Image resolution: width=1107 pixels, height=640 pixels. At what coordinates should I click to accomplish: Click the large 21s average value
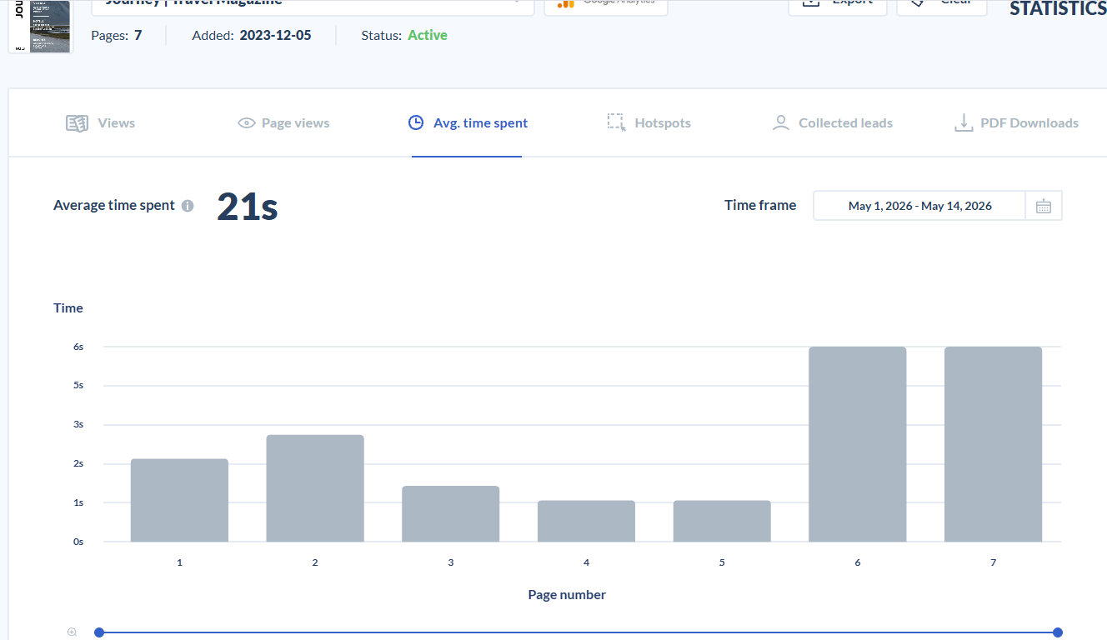pyautogui.click(x=248, y=207)
